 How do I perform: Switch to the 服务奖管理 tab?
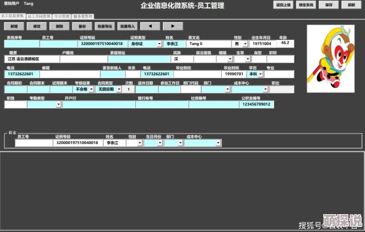83,17
